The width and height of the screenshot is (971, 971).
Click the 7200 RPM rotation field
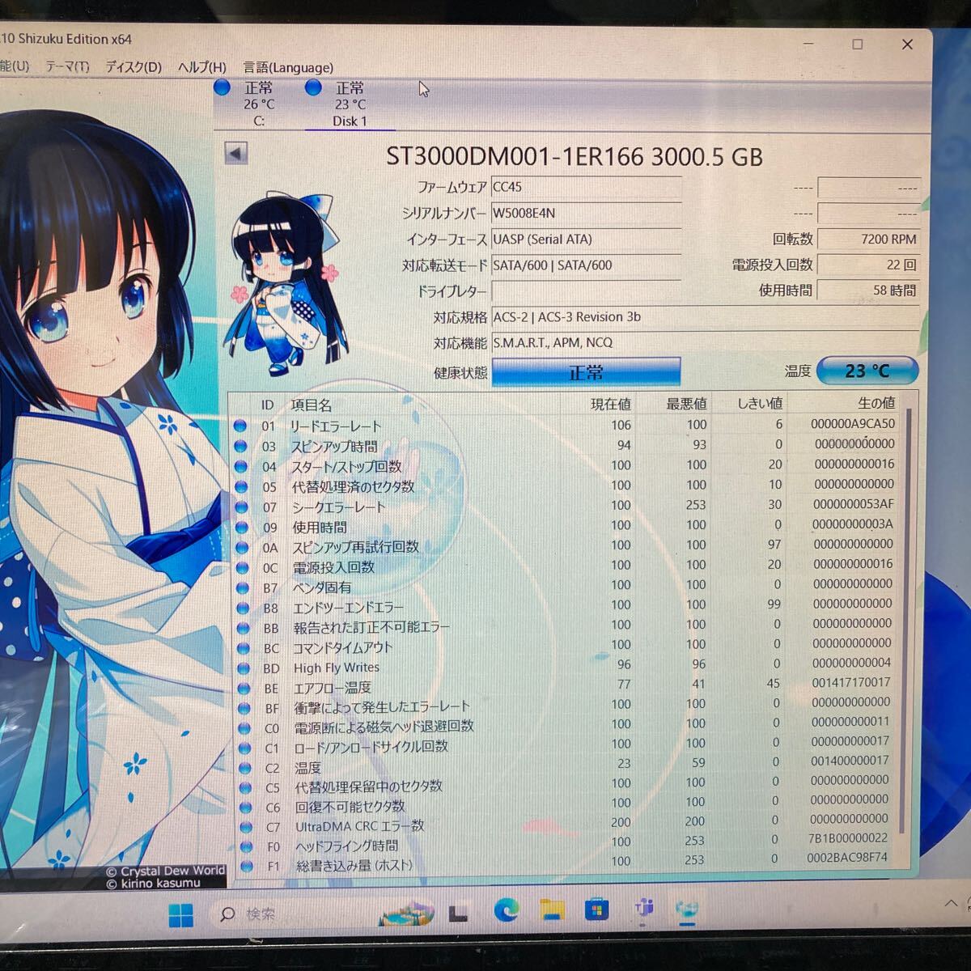pyautogui.click(x=868, y=240)
